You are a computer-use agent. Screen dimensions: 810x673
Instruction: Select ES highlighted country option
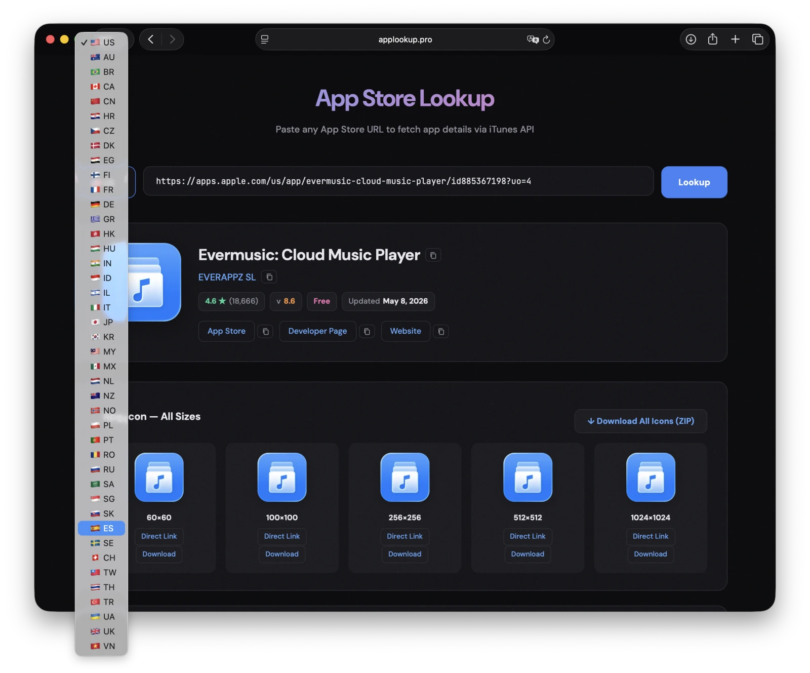102,528
